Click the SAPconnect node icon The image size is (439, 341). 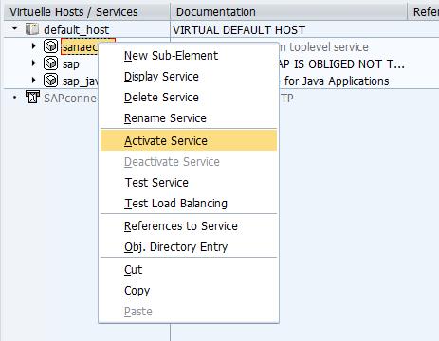[x=32, y=98]
